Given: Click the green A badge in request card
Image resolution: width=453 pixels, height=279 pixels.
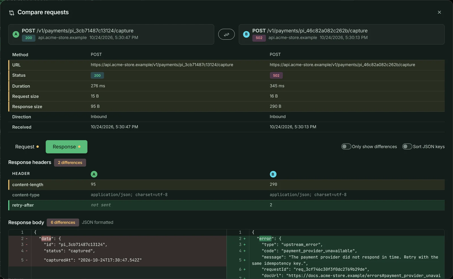Looking at the screenshot, I should [16, 34].
